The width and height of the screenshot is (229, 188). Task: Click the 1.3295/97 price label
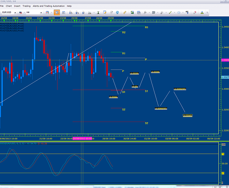[x=180, y=89]
